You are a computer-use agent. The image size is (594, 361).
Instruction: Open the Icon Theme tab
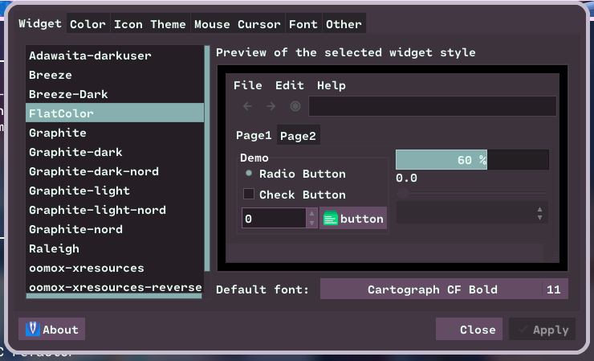[150, 24]
